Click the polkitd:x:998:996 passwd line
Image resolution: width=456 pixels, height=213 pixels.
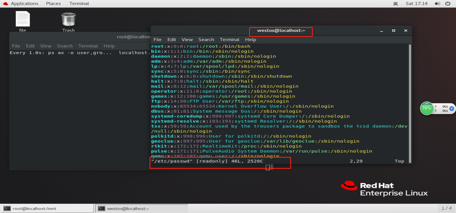(231, 136)
